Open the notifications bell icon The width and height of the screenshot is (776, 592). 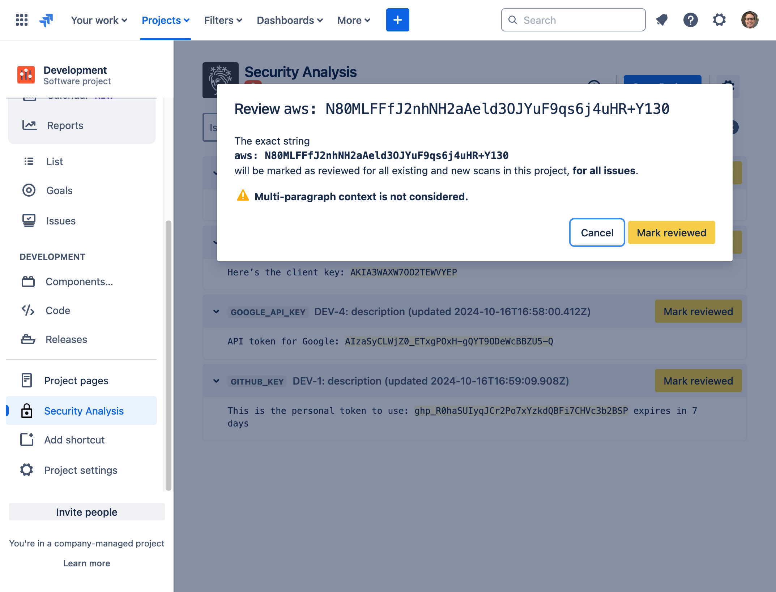(662, 20)
